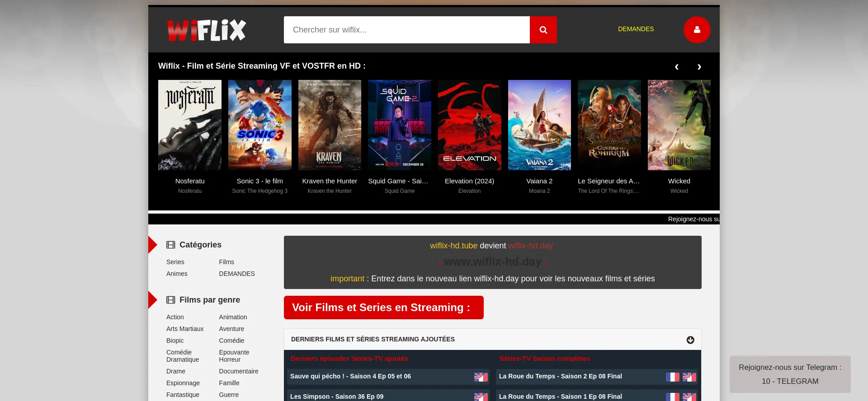Click the red search magnifier button
This screenshot has height=401, width=868.
tap(543, 30)
